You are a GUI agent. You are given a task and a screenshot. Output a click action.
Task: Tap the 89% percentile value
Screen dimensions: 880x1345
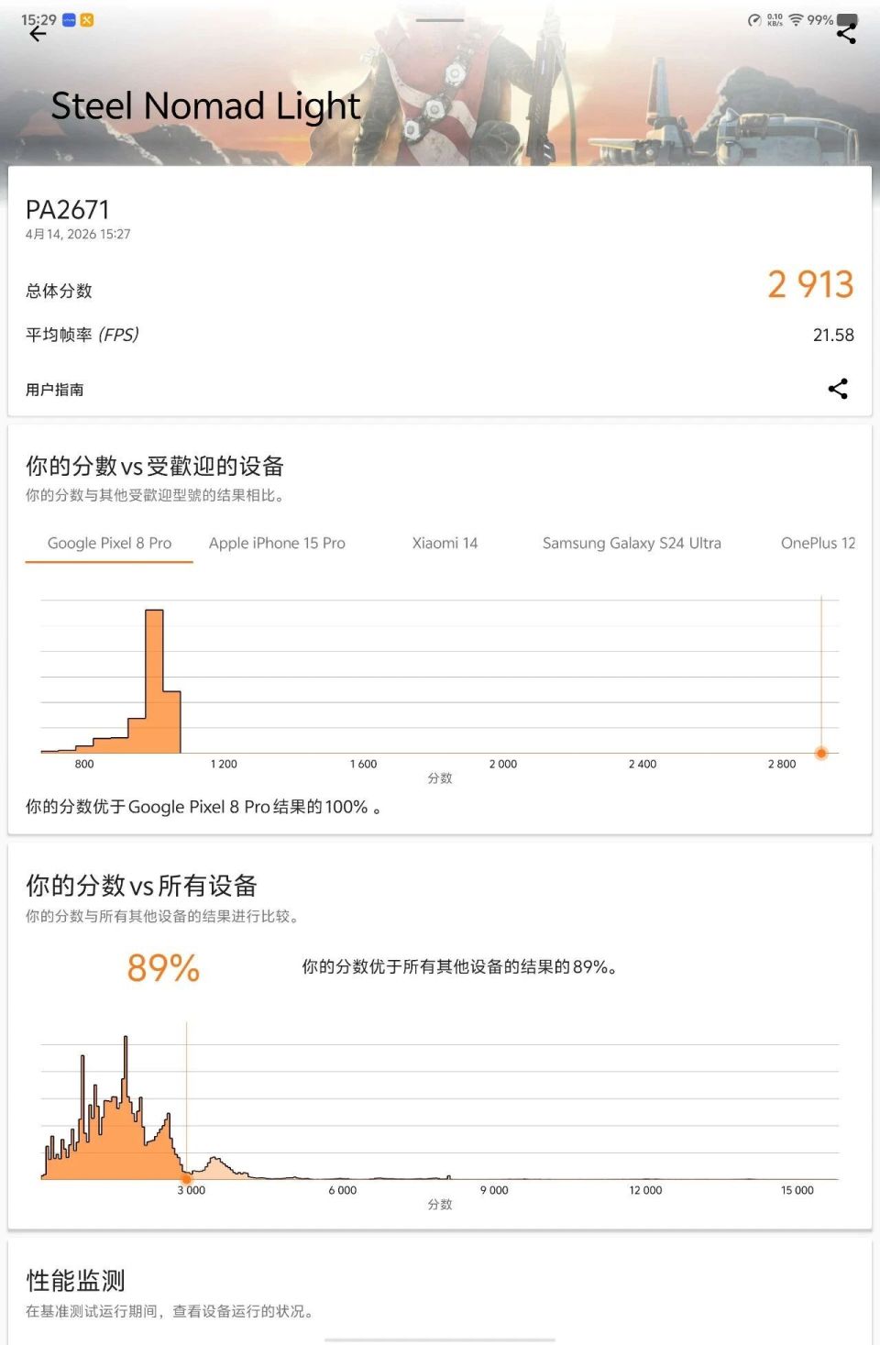point(163,968)
